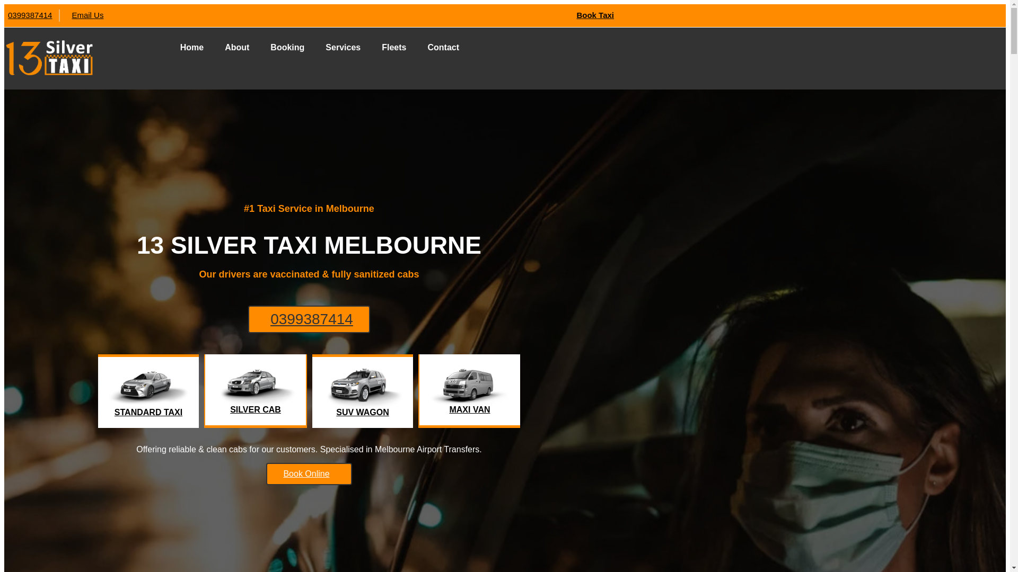This screenshot has width=1018, height=572.
Task: Select the SUV WAGON label link
Action: (363, 413)
